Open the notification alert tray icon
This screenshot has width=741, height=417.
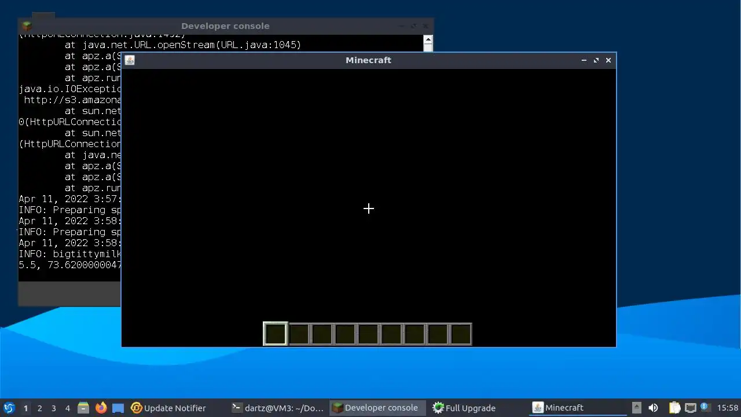click(705, 407)
